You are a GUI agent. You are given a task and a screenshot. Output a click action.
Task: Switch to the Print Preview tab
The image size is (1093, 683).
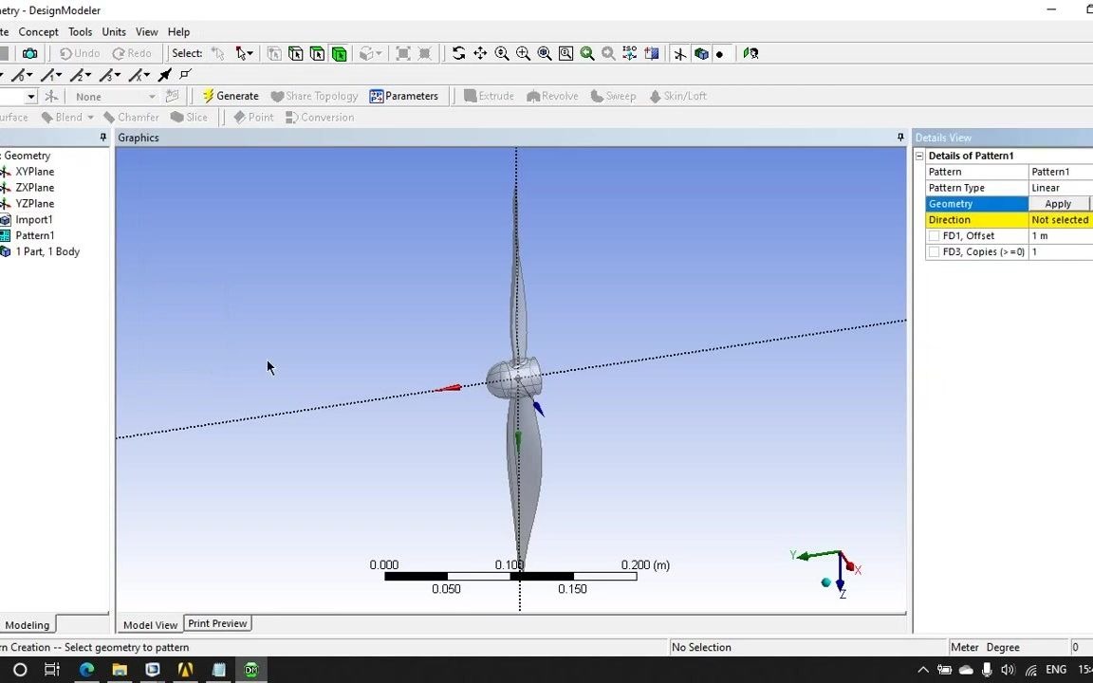[x=217, y=623]
